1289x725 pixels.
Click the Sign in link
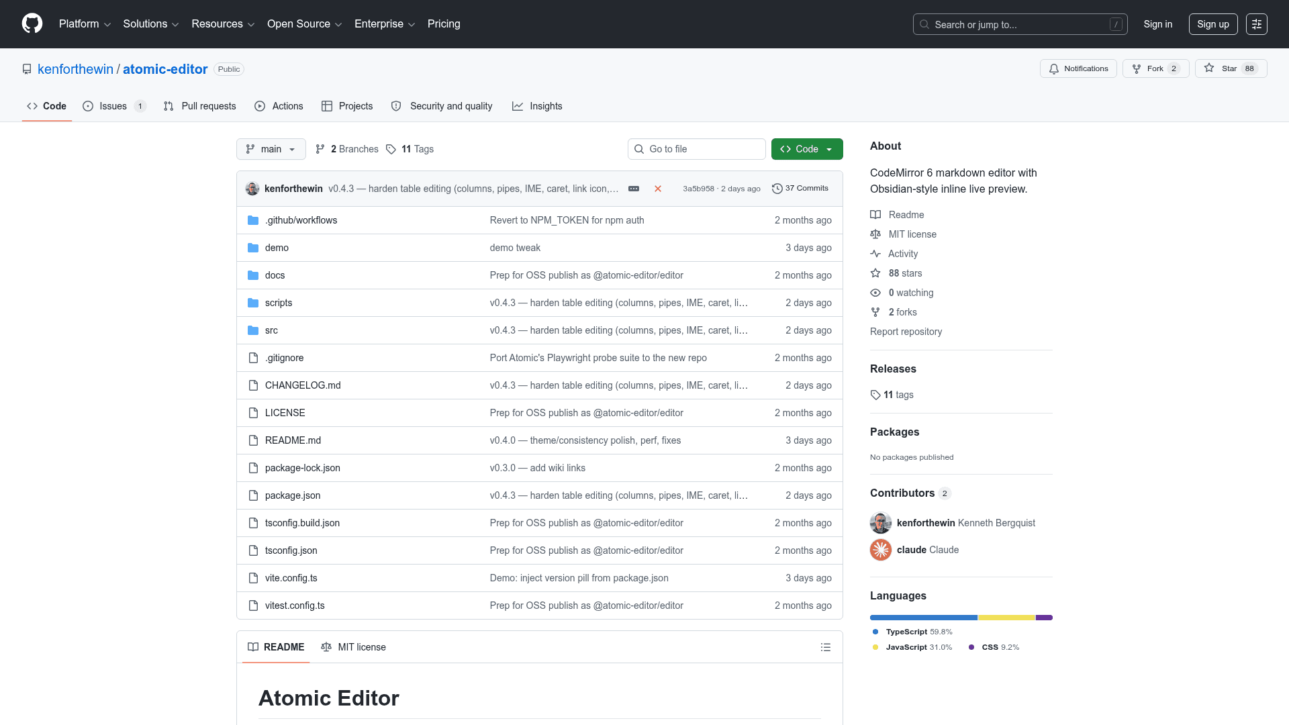(x=1158, y=24)
